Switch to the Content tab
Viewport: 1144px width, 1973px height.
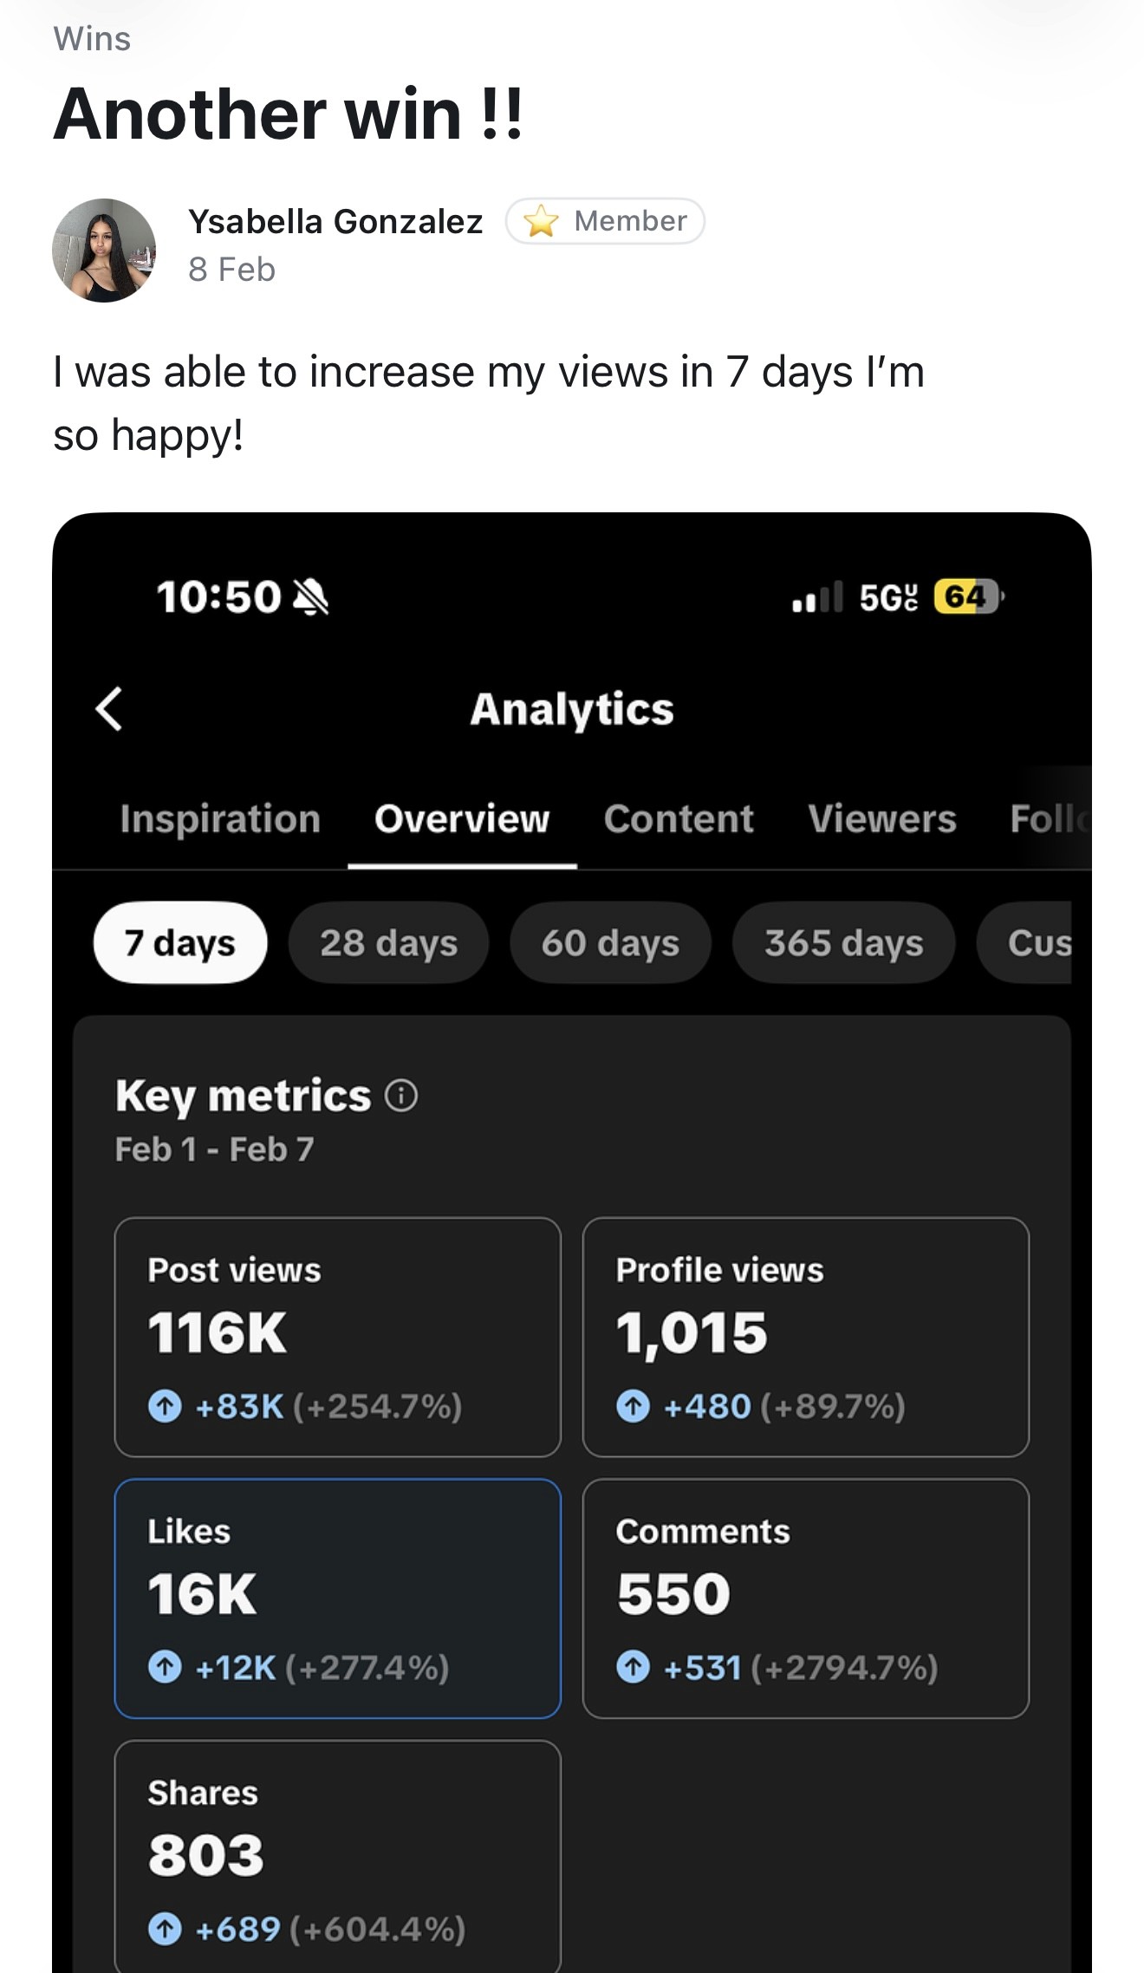[679, 819]
